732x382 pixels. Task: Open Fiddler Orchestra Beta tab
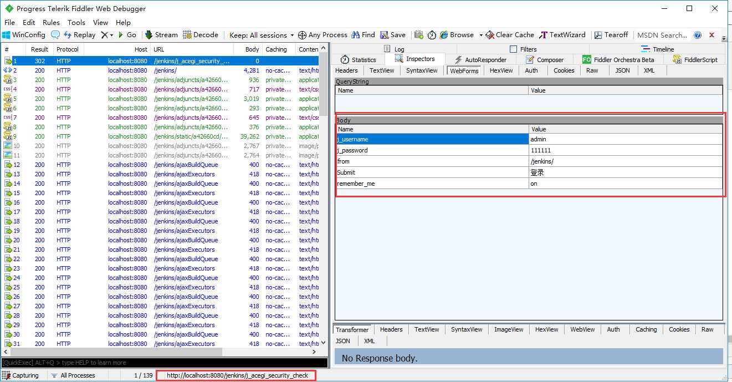[618, 59]
